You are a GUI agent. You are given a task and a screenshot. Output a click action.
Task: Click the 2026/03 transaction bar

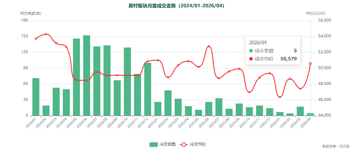point(300,111)
